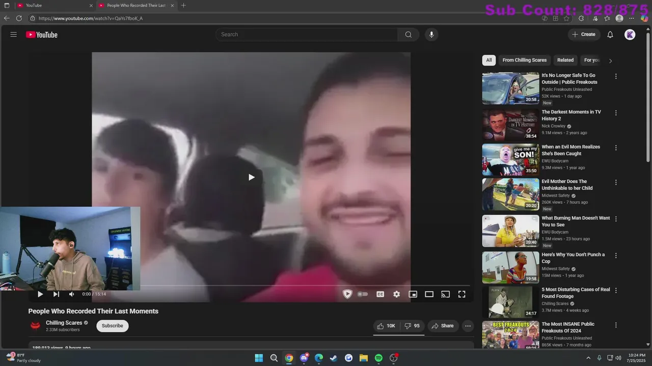Select the Related filter chip

click(x=565, y=60)
